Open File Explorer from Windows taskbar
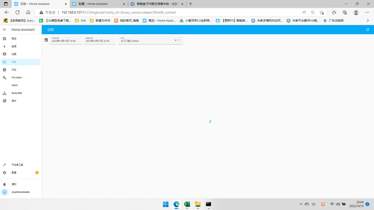374x210 pixels. coord(198,204)
